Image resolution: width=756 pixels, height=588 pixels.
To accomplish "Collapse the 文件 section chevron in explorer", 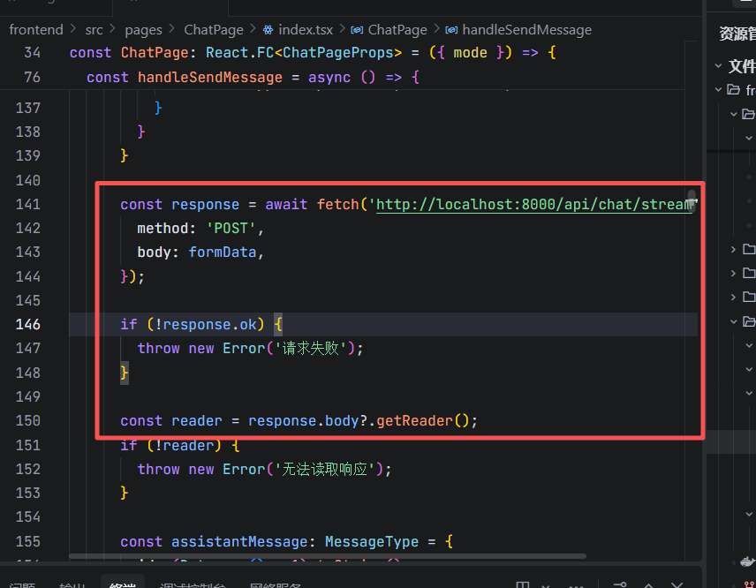I will coord(718,66).
